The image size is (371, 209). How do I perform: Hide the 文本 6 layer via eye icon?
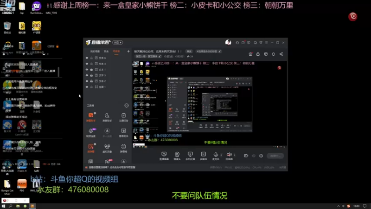pyautogui.click(x=87, y=58)
